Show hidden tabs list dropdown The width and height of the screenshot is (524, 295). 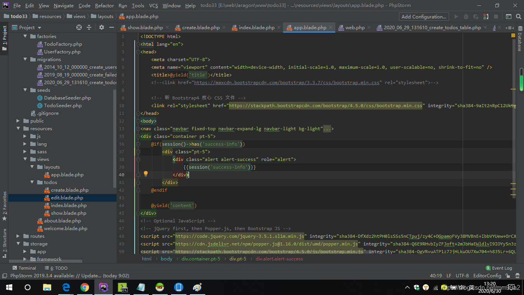(x=510, y=28)
